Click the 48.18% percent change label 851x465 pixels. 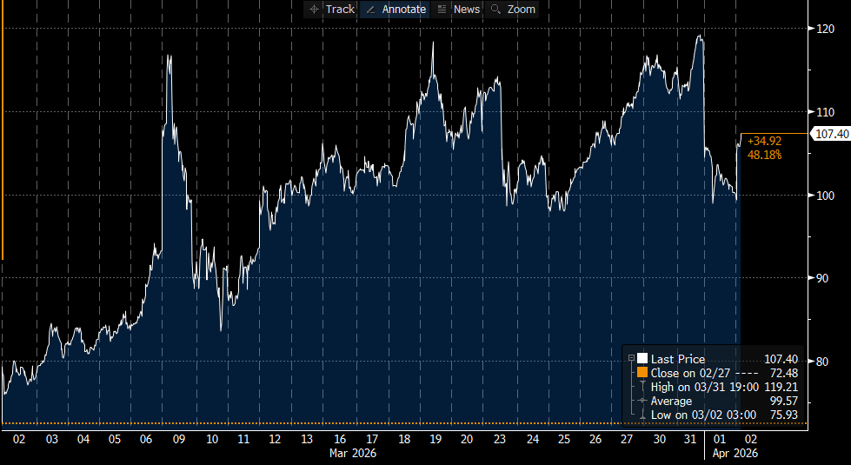[x=765, y=156]
